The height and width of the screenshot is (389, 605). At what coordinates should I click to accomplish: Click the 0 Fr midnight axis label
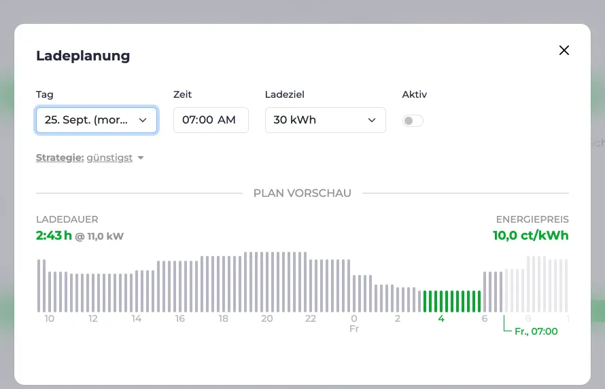(354, 324)
